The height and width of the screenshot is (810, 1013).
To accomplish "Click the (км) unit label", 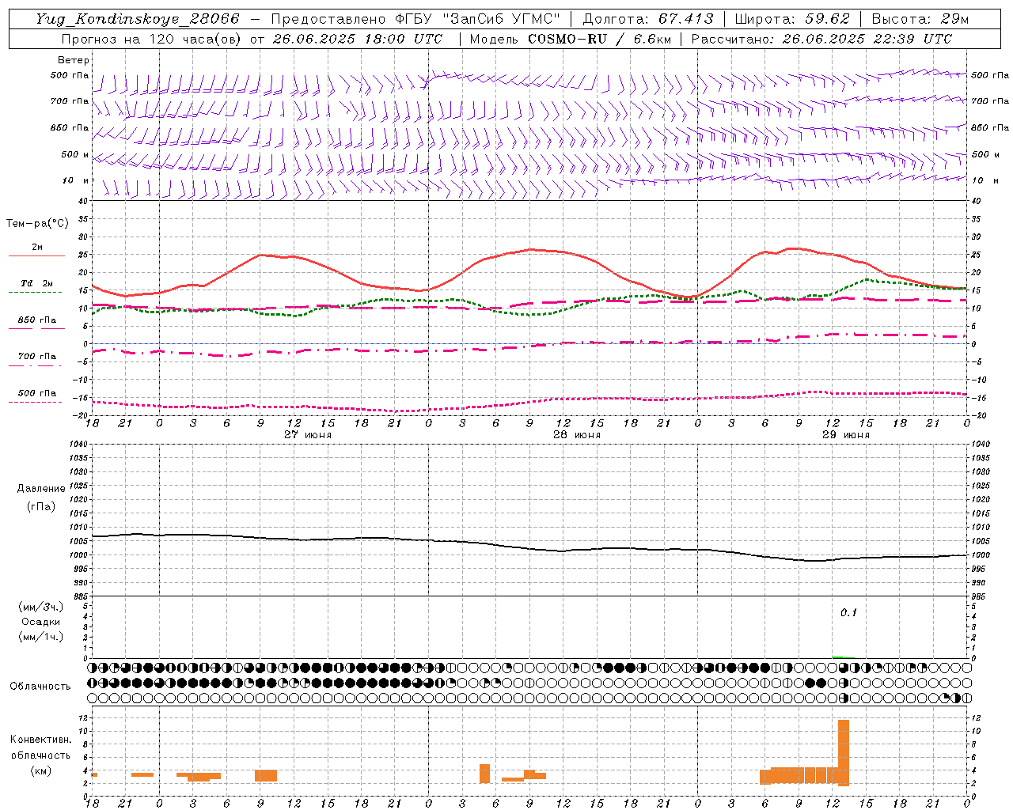I will coord(40,770).
